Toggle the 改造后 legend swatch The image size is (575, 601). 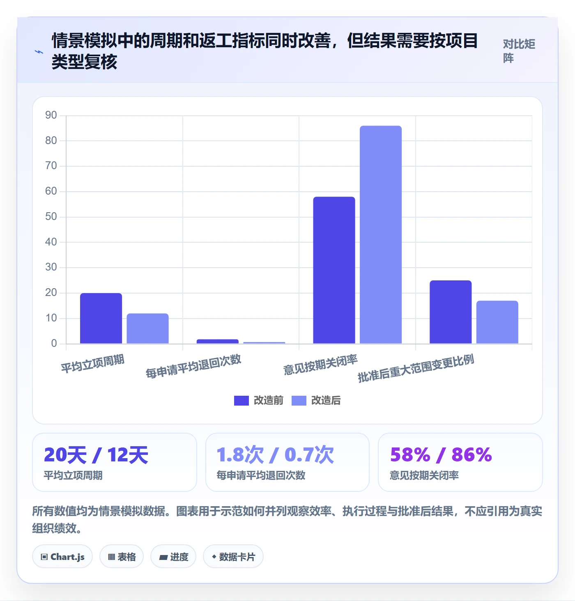coord(299,401)
